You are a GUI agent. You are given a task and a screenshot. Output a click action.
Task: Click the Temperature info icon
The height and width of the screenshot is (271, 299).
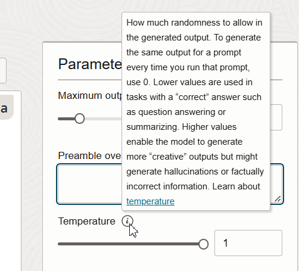[127, 221]
